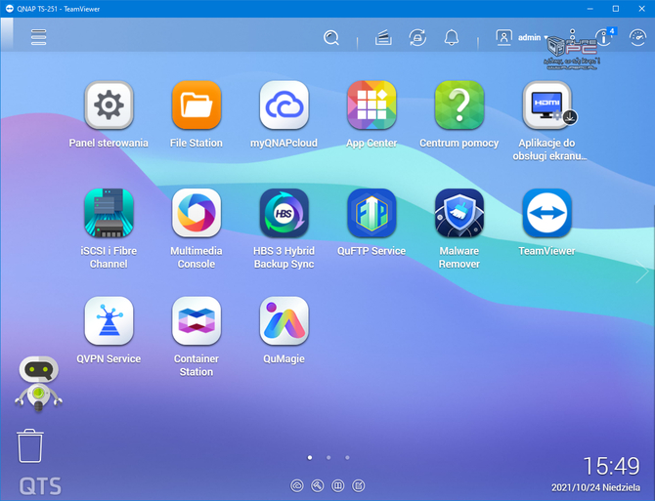655x501 pixels.
Task: Go to next desktop page arrow
Action: (x=642, y=271)
